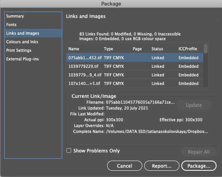Click the Cancel button
Viewport: 222px width, 177px height.
[x=125, y=166]
